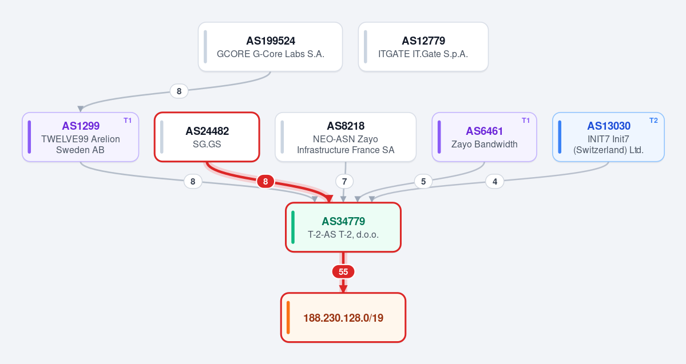Viewport: 686px width, 364px height.
Task: Click the AS6461 Zayo Bandwidth node
Action: click(484, 137)
